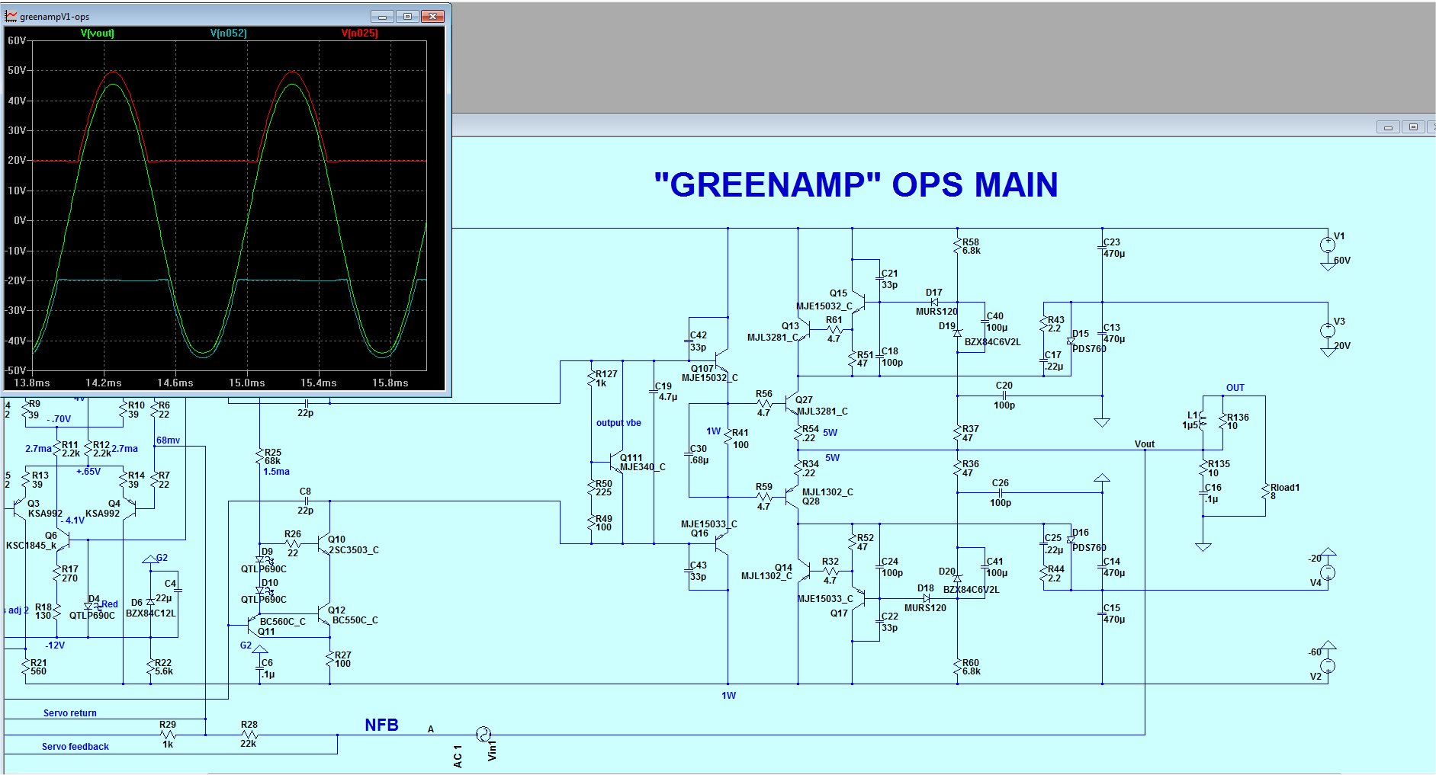This screenshot has width=1436, height=775.
Task: Click the 13.8ms label on the time axis
Action: click(31, 383)
